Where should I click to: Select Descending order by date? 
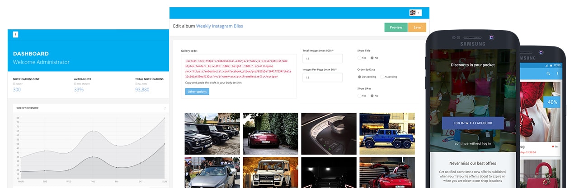click(x=359, y=77)
